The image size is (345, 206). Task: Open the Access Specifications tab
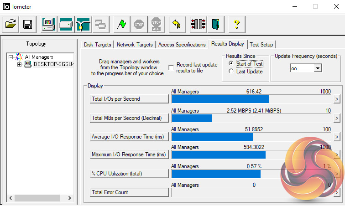click(182, 45)
